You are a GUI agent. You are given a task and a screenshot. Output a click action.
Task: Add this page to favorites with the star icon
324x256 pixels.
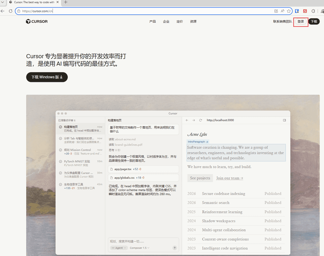[289, 11]
